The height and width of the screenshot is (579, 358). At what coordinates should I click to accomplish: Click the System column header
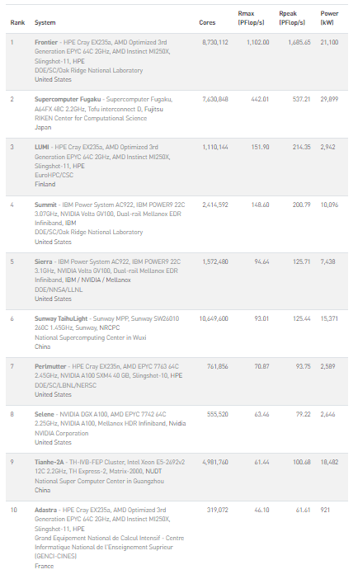point(45,22)
